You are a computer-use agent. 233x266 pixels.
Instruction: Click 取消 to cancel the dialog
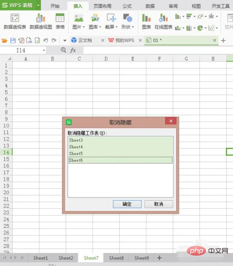coord(158,204)
